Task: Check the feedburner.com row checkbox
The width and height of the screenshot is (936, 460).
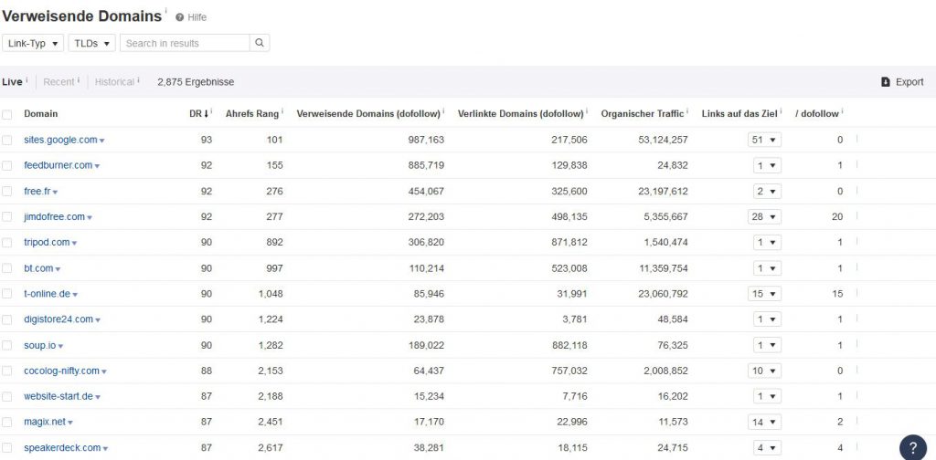Action: click(x=6, y=165)
